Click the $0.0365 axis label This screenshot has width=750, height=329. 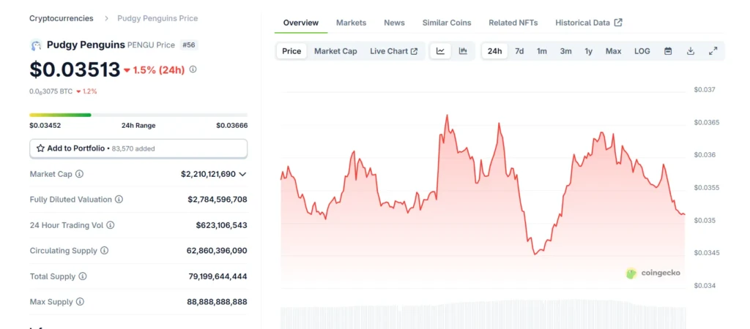[707, 122]
